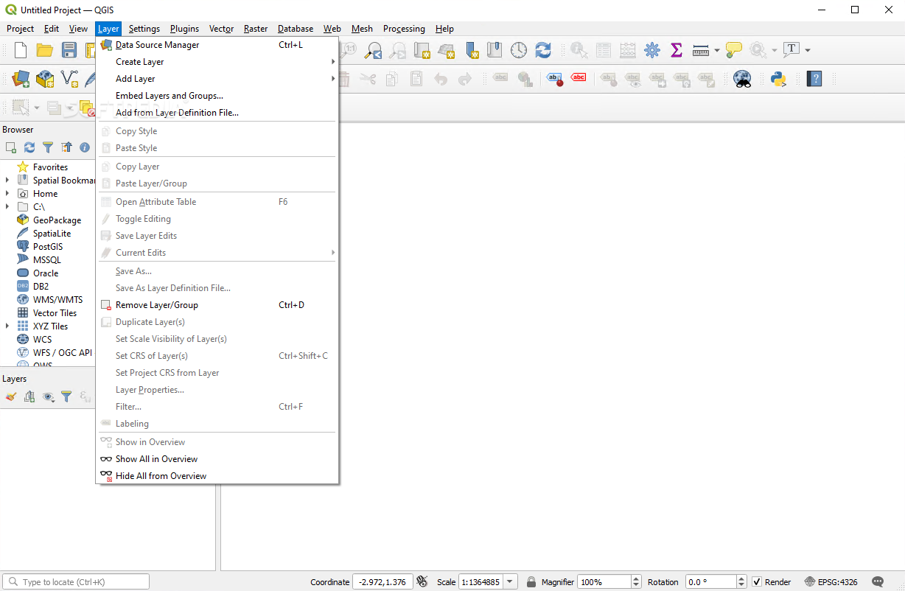Click the New Project toolbar icon

21,50
